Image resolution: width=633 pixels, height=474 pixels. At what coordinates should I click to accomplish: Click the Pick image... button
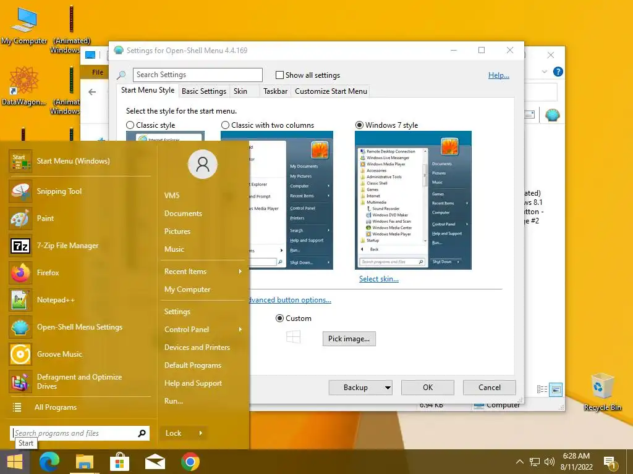click(349, 339)
